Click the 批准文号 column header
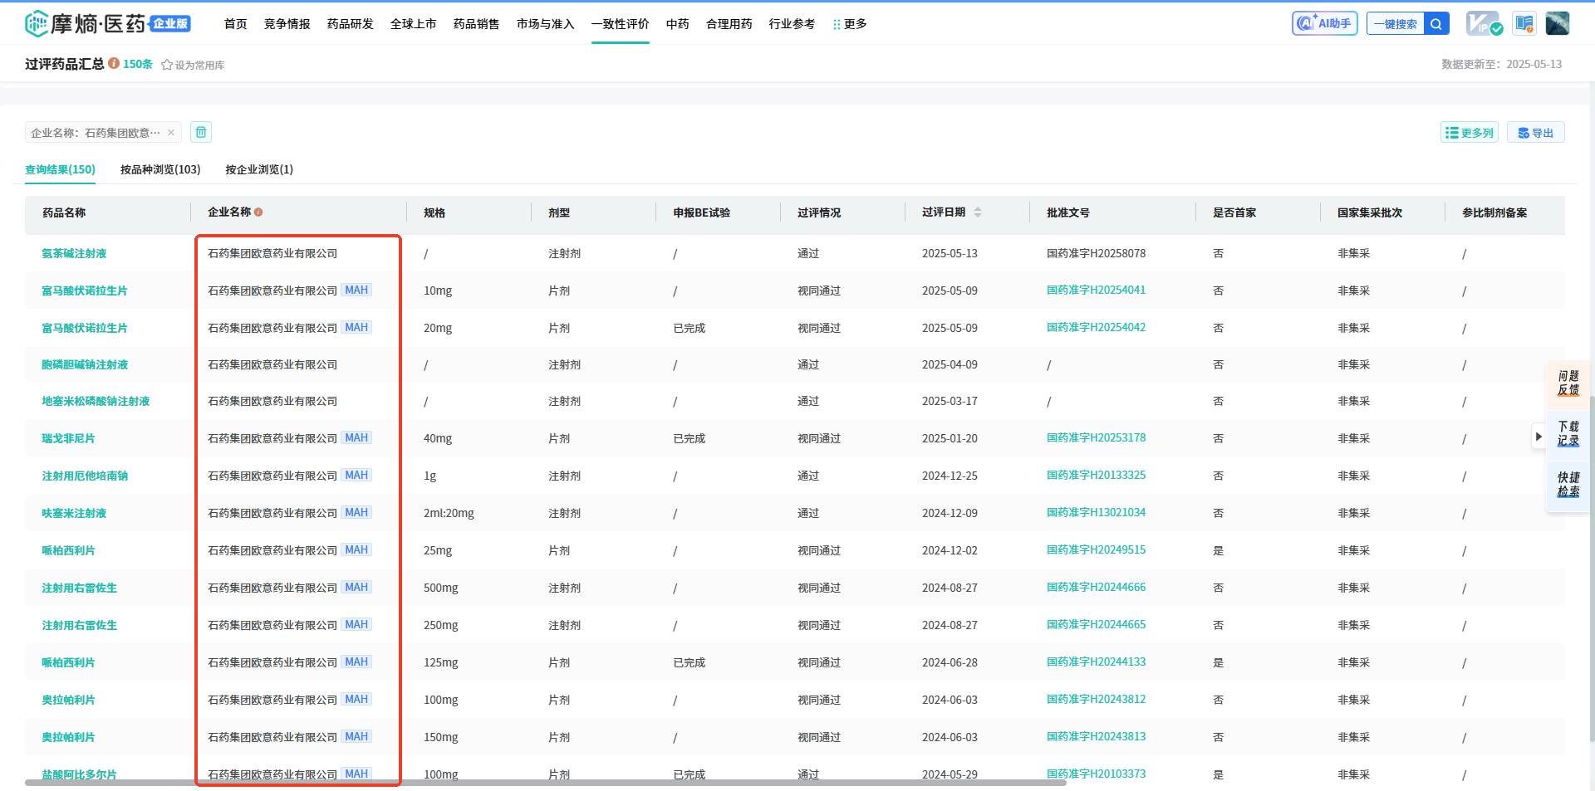Image resolution: width=1595 pixels, height=791 pixels. 1068,213
